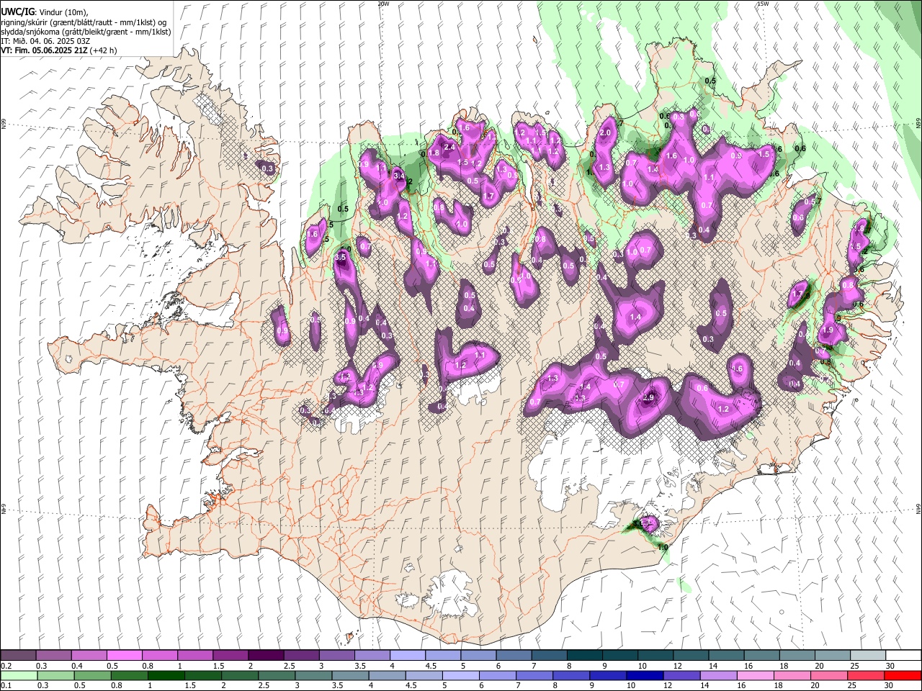Click the '2.9' snowfall value on the map
The image size is (922, 691).
click(x=648, y=398)
